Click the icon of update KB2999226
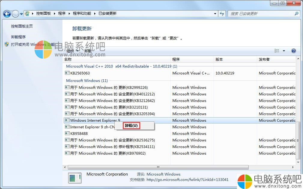303x189 pixels. pyautogui.click(x=67, y=87)
